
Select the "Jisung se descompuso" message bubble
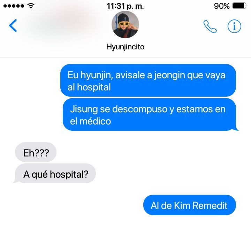150,114
